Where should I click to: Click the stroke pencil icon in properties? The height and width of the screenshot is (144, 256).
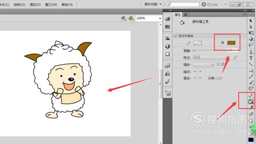[x=189, y=43]
